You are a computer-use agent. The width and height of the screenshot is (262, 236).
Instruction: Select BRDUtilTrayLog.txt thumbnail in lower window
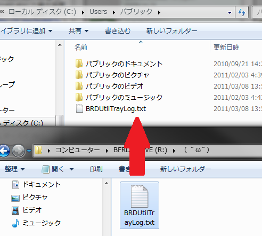[140, 205]
